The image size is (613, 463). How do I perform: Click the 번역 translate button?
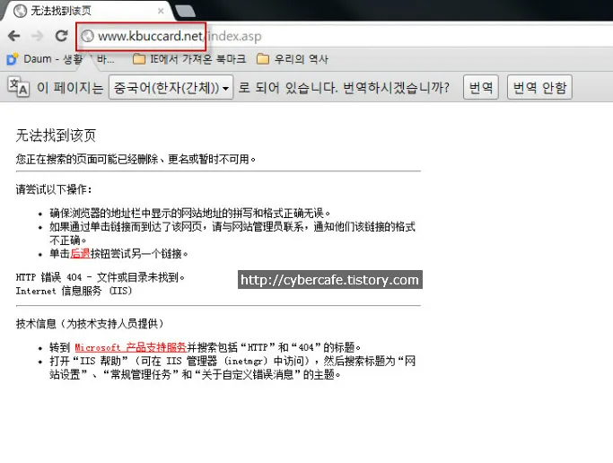[481, 87]
